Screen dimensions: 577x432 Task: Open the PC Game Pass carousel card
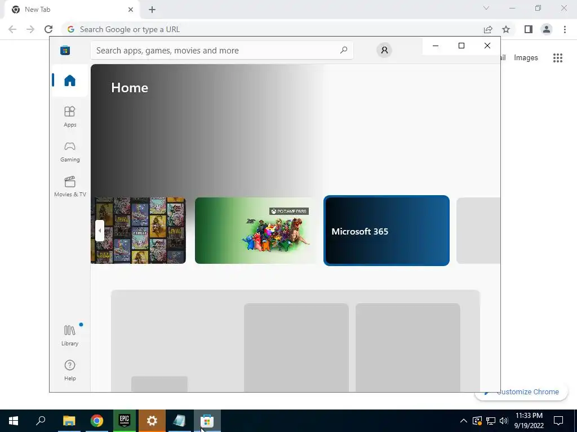click(x=255, y=230)
